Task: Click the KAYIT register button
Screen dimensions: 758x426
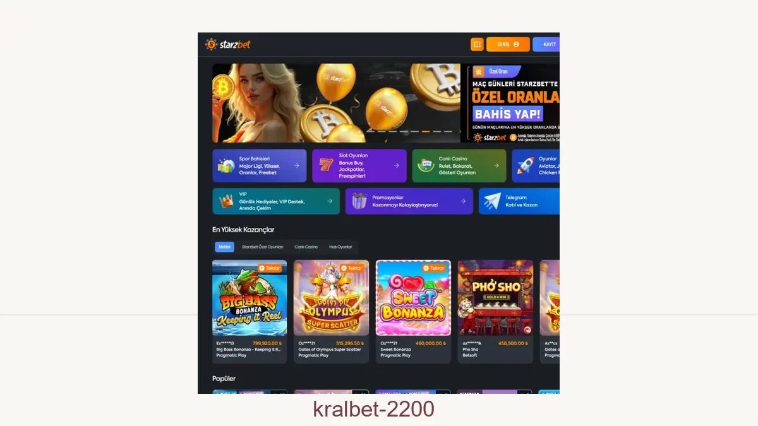Action: click(x=546, y=44)
